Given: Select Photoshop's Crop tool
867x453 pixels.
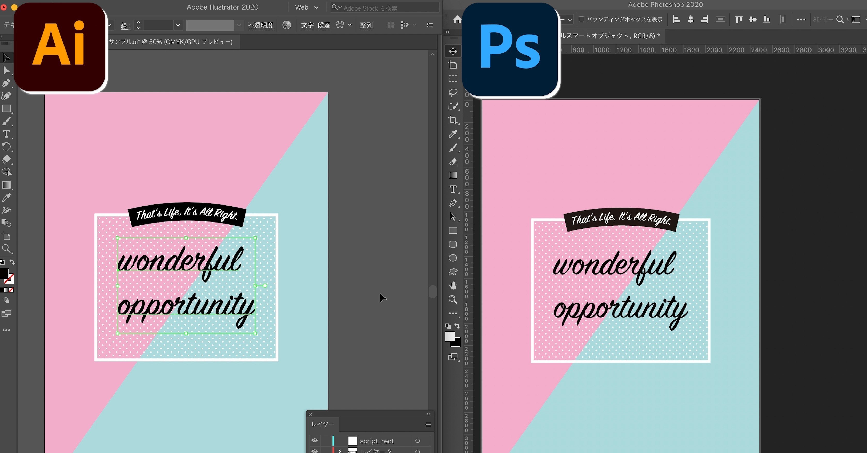Looking at the screenshot, I should pos(453,120).
